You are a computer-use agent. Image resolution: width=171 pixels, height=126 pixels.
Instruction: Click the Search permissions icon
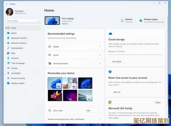[x=50, y=63]
